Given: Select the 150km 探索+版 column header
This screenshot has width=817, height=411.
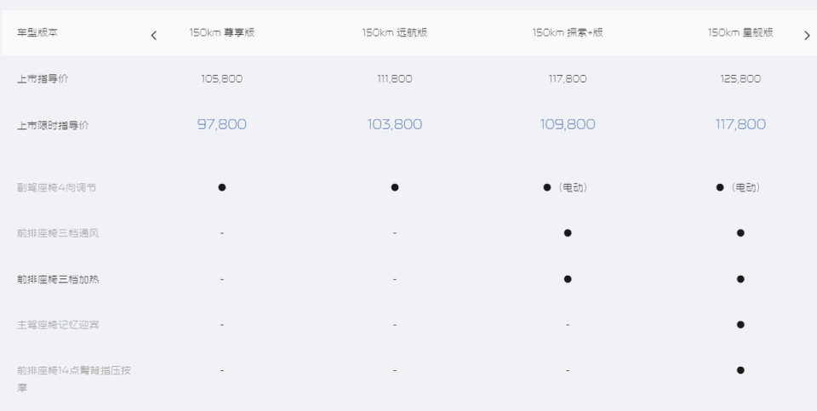Looking at the screenshot, I should pyautogui.click(x=568, y=32).
